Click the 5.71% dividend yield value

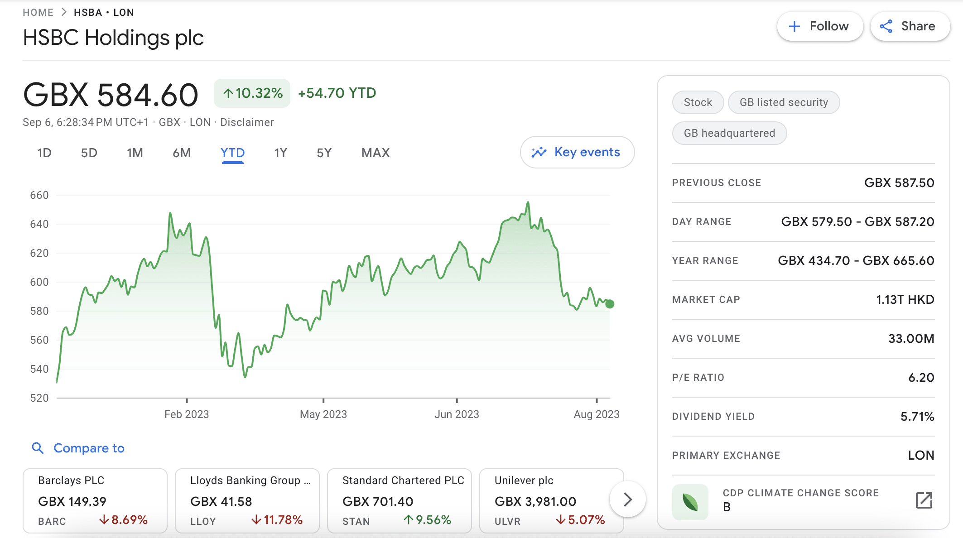click(917, 417)
